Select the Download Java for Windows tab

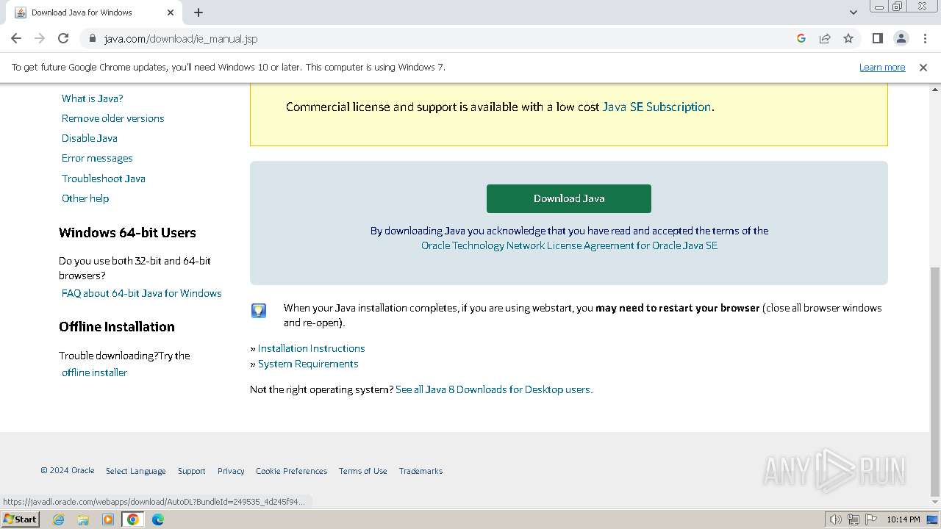pos(94,12)
